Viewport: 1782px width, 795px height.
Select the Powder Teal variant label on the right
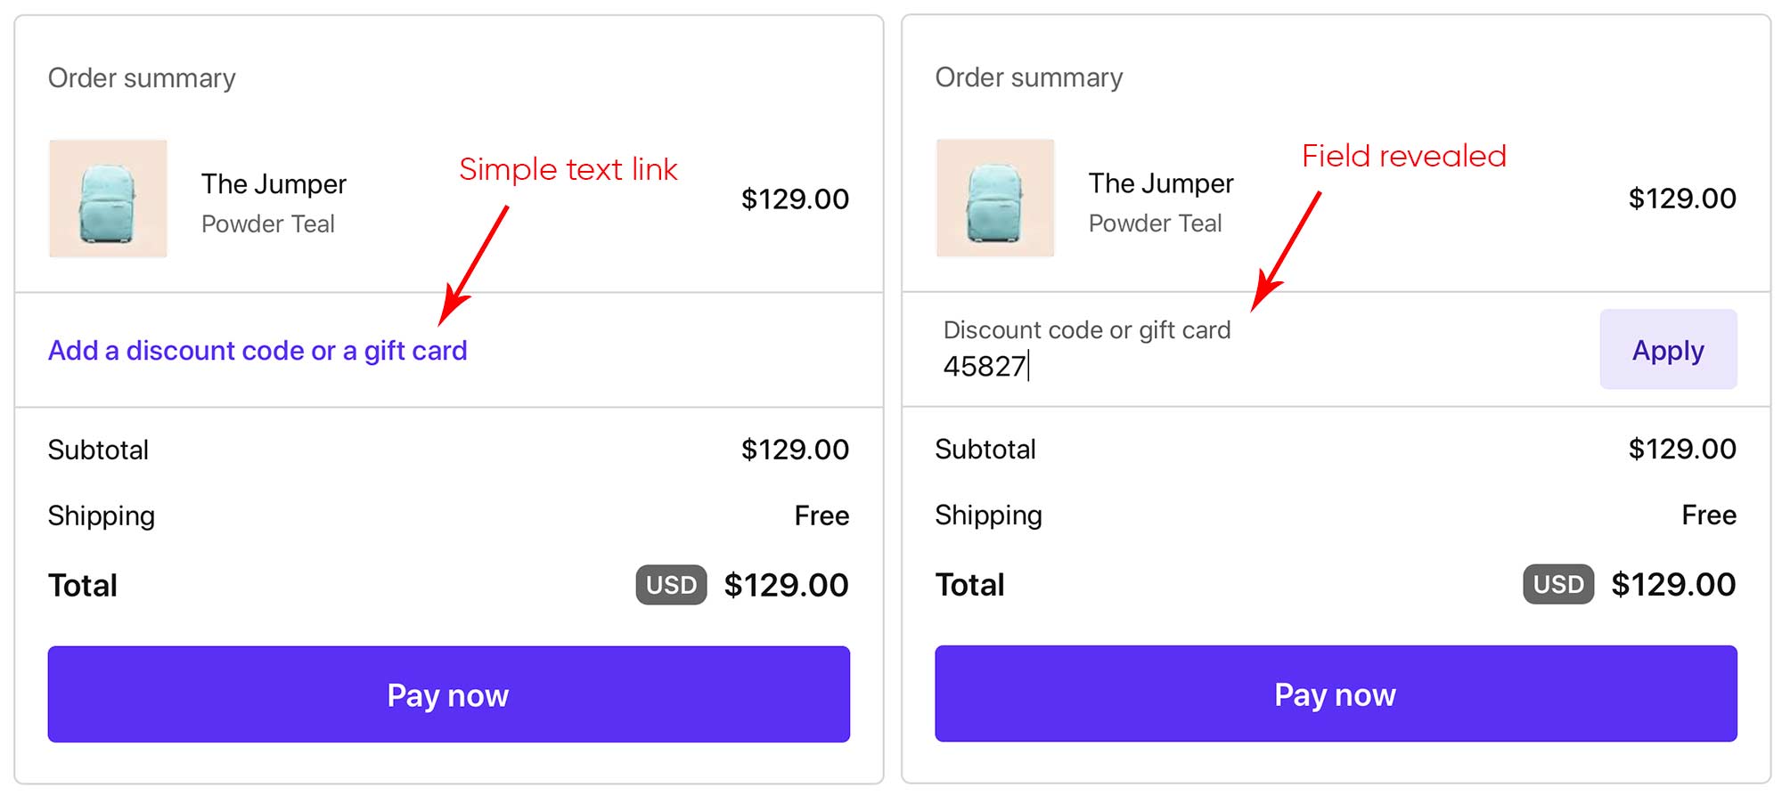pyautogui.click(x=1155, y=223)
